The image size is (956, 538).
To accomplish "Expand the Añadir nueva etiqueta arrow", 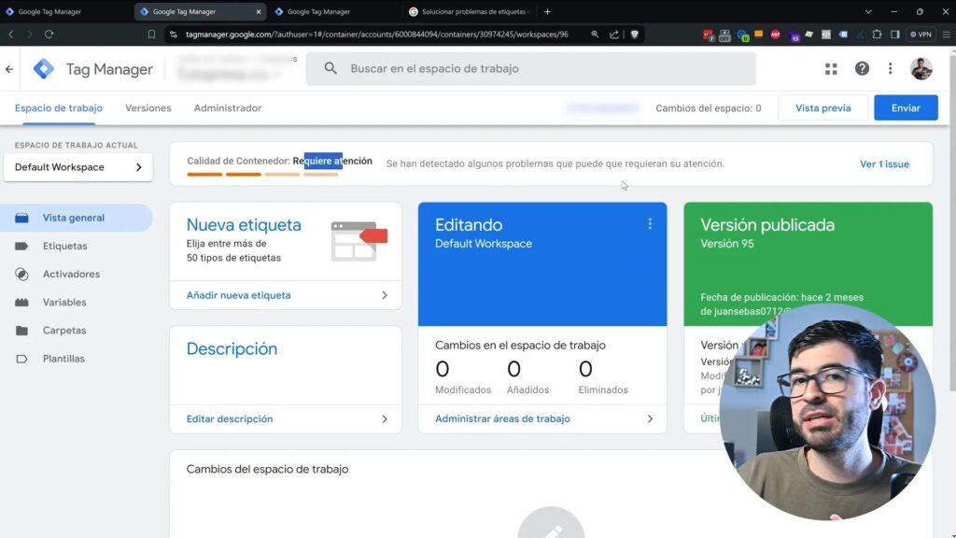I will pos(384,295).
